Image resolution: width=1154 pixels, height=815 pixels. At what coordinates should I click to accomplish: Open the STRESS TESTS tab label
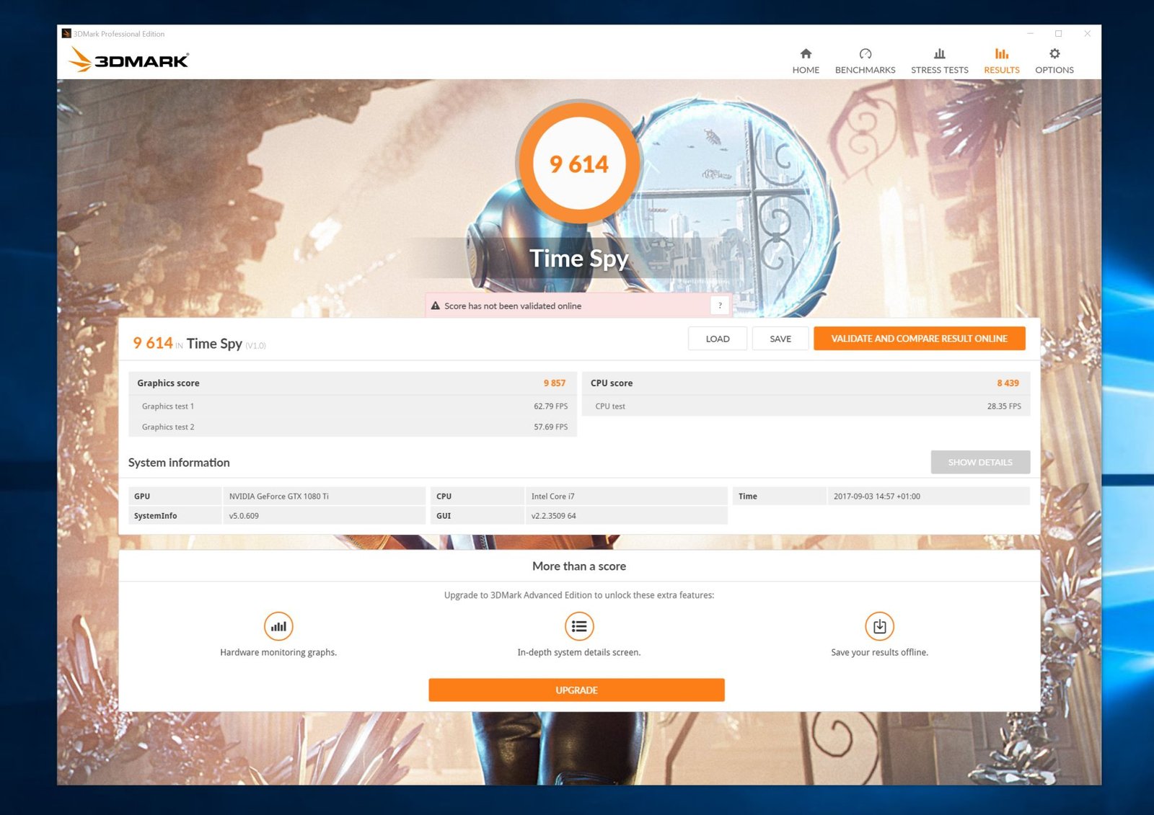(940, 70)
